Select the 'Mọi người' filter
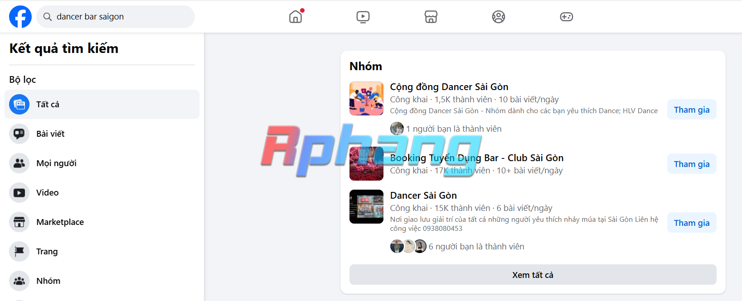This screenshot has width=742, height=301. coord(102,163)
